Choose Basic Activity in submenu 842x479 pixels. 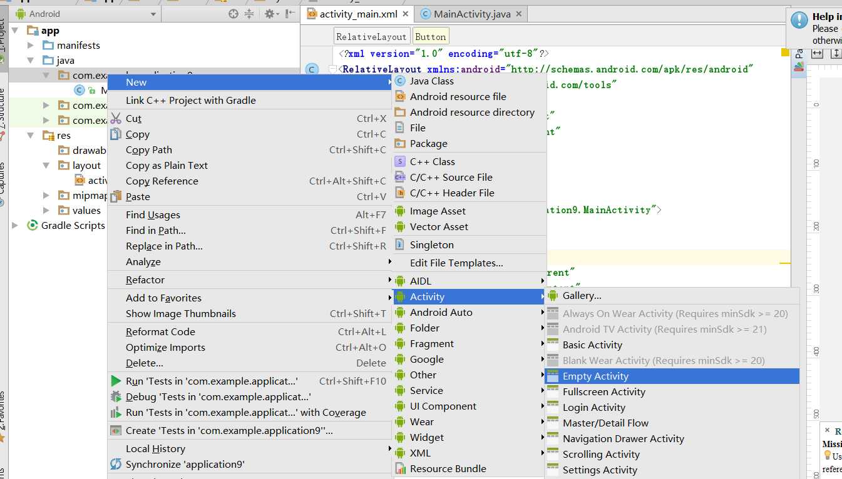point(672,345)
